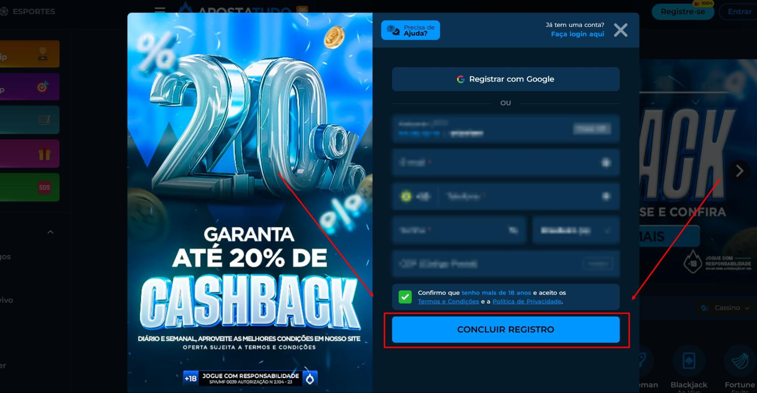Viewport: 757px width, 393px height.
Task: Register using Registrar com Google
Action: [x=506, y=79]
